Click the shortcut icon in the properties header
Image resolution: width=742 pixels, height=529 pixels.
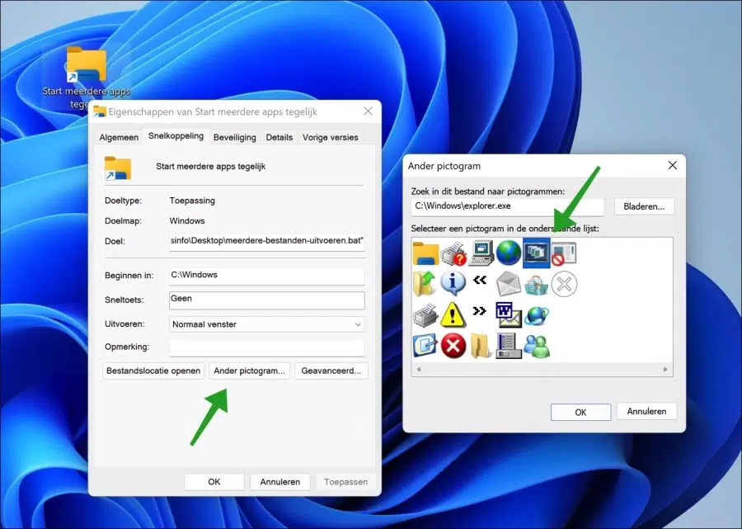coord(117,168)
